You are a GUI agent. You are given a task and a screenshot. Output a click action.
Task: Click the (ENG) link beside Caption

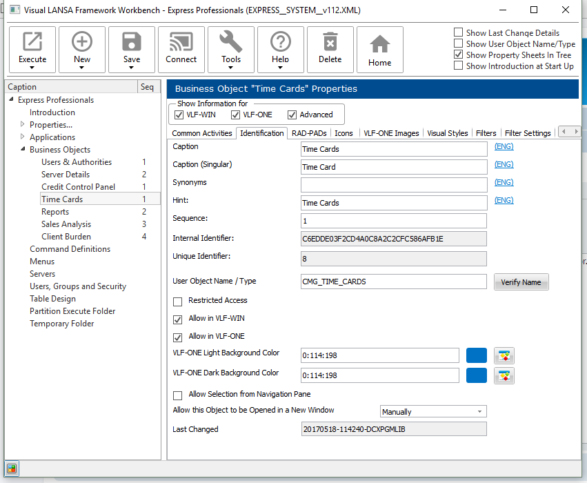[504, 146]
